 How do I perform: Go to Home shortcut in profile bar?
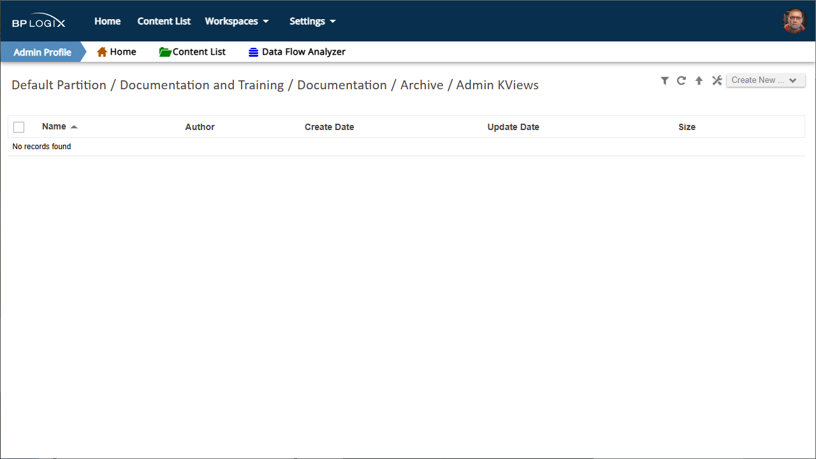[x=117, y=52]
